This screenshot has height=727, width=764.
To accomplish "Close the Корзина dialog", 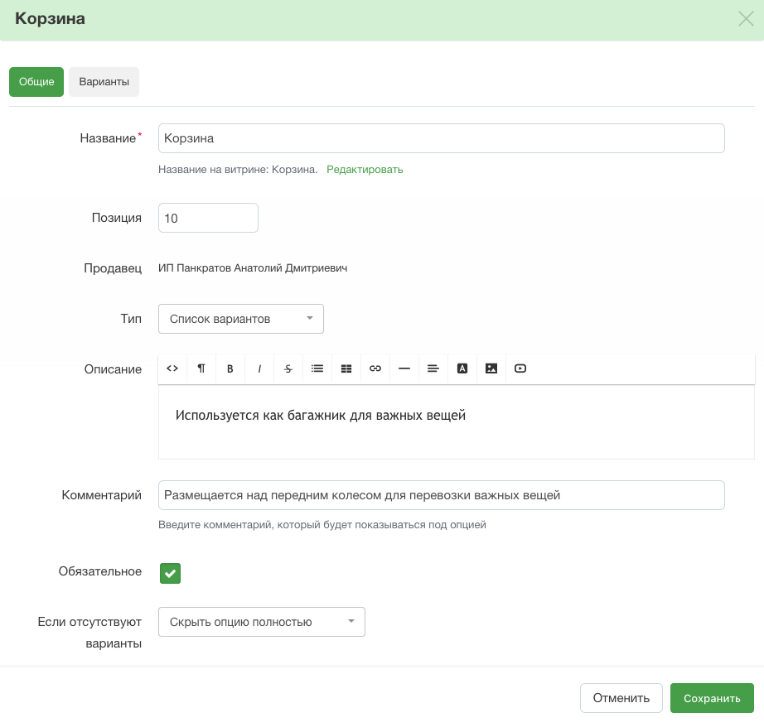I will pos(746,19).
